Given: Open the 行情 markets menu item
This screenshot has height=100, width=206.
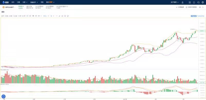Looking at the screenshot, I should [x=18, y=2].
